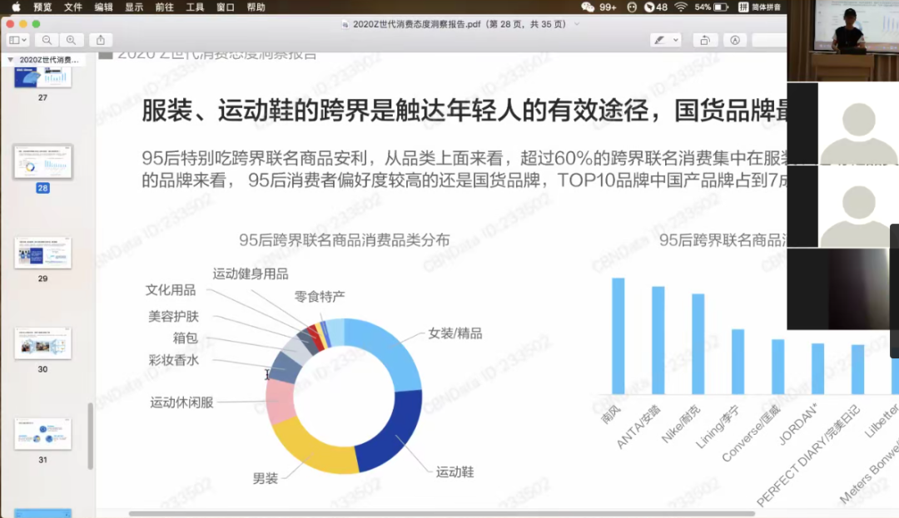The width and height of the screenshot is (899, 518).
Task: Click the 零食特产 chart label
Action: click(x=320, y=297)
